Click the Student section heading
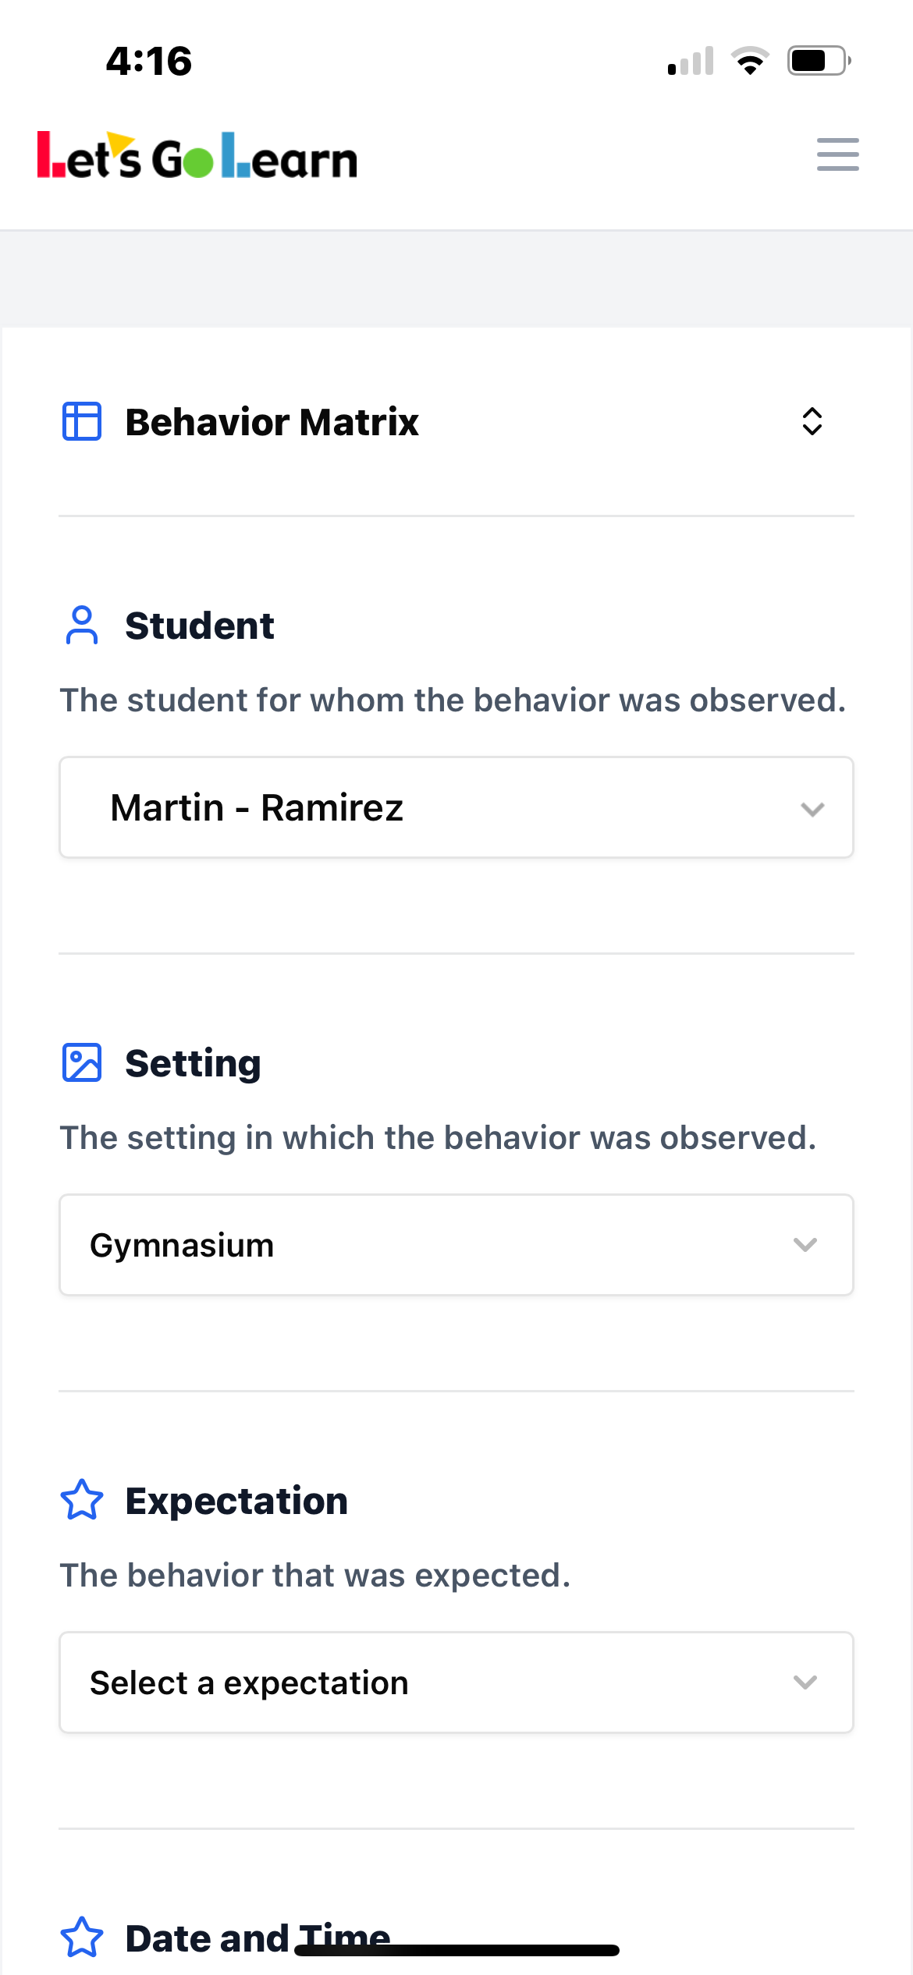Image resolution: width=913 pixels, height=1975 pixels. [200, 626]
